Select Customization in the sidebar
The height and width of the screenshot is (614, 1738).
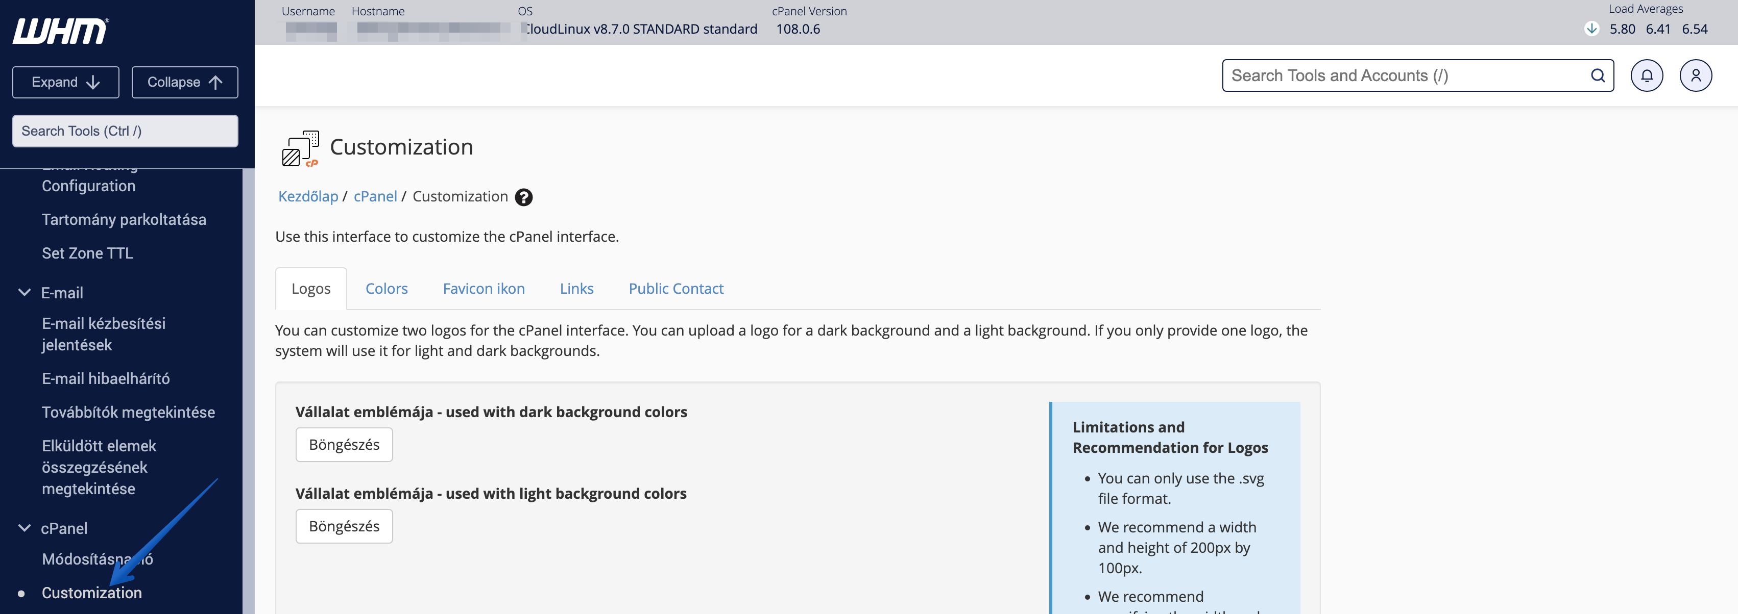(92, 593)
